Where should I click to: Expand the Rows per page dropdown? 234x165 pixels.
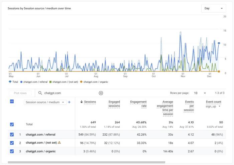pyautogui.click(x=200, y=93)
